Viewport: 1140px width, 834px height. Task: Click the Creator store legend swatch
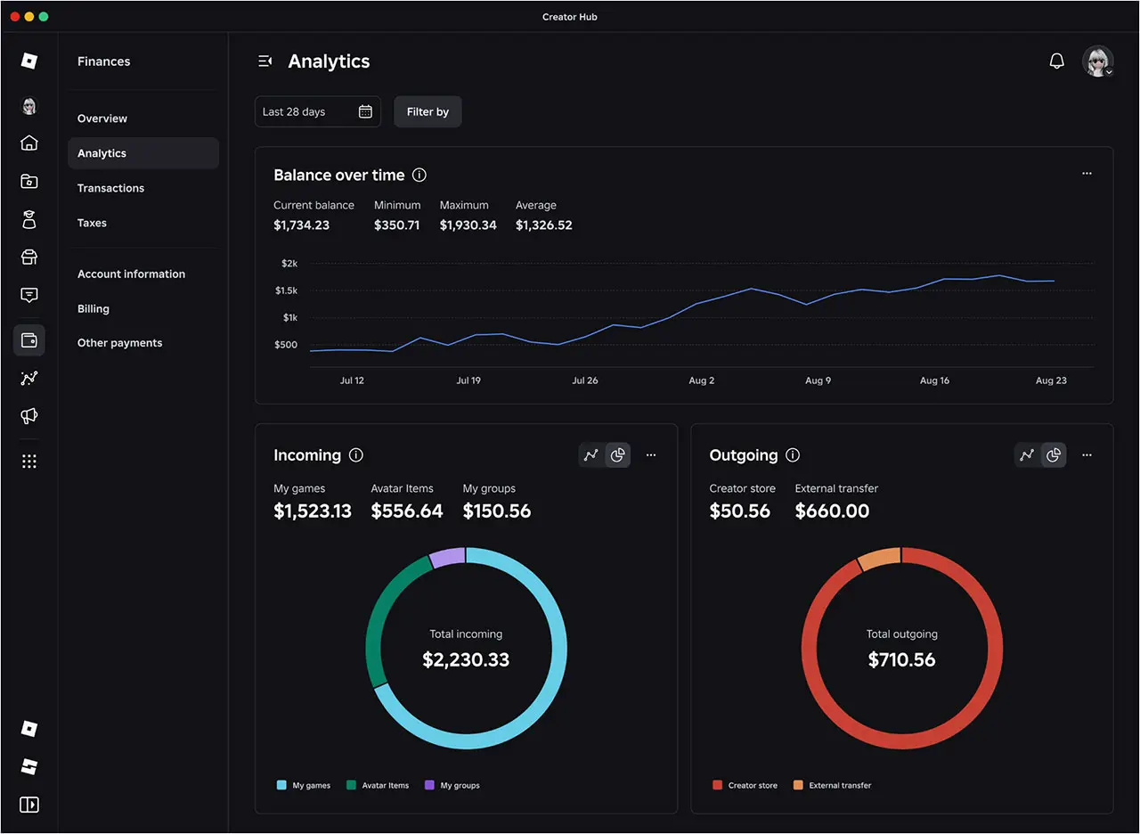point(717,785)
